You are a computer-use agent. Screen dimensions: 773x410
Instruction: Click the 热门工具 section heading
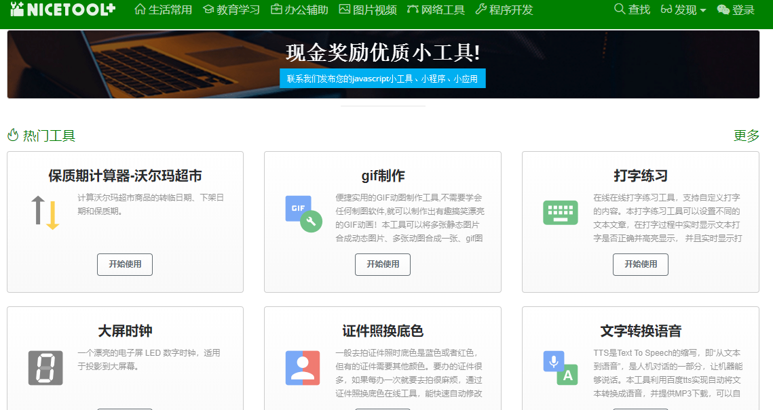tap(49, 136)
